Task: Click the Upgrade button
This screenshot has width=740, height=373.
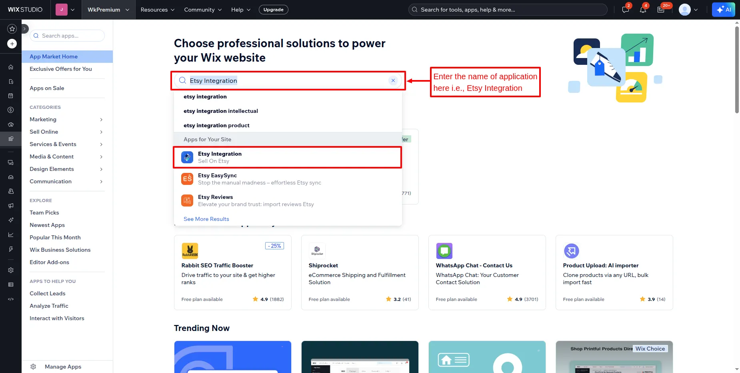Action: pyautogui.click(x=273, y=10)
